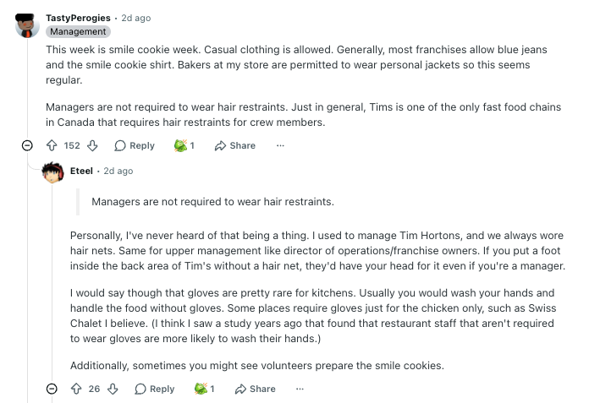This screenshot has width=600, height=403.
Task: Share Eteel's reply
Action: click(255, 389)
